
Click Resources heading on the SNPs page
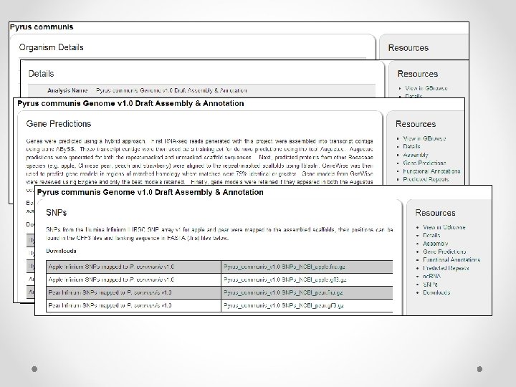[435, 213]
